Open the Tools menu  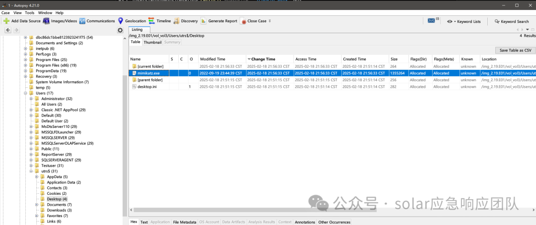(x=30, y=12)
